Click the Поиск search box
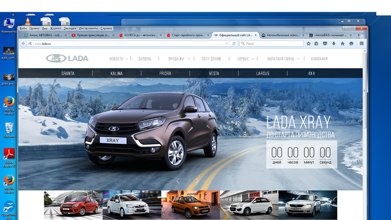This screenshot has height=220, width=391. (272, 43)
